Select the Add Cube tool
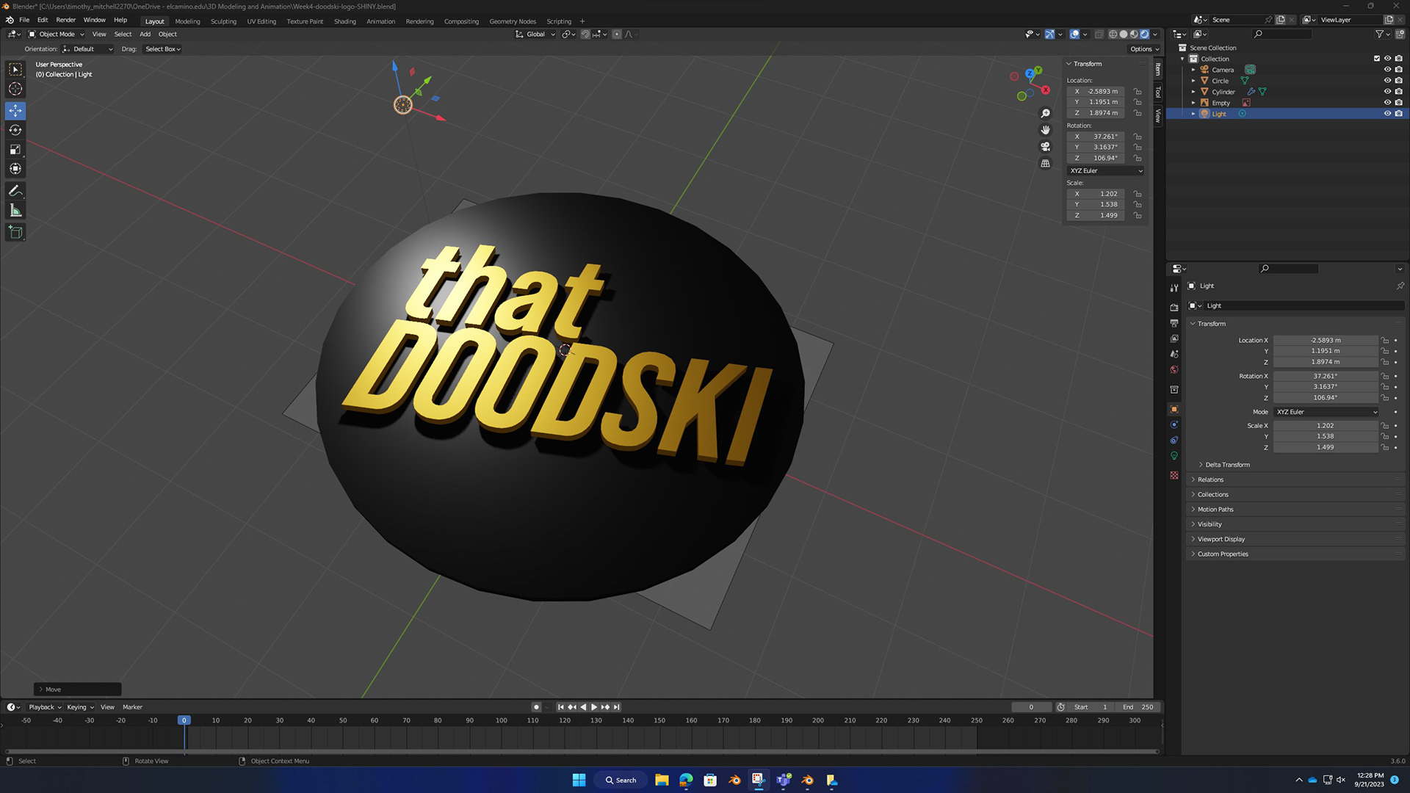The width and height of the screenshot is (1410, 793). [15, 233]
